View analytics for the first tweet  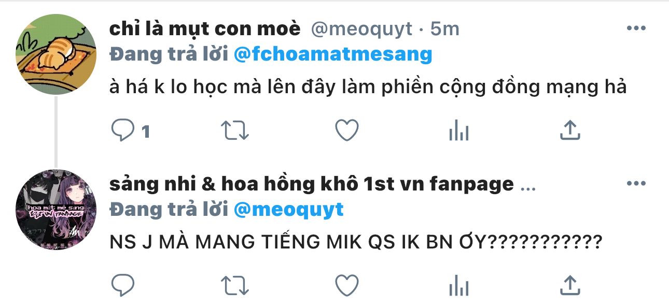pyautogui.click(x=458, y=130)
